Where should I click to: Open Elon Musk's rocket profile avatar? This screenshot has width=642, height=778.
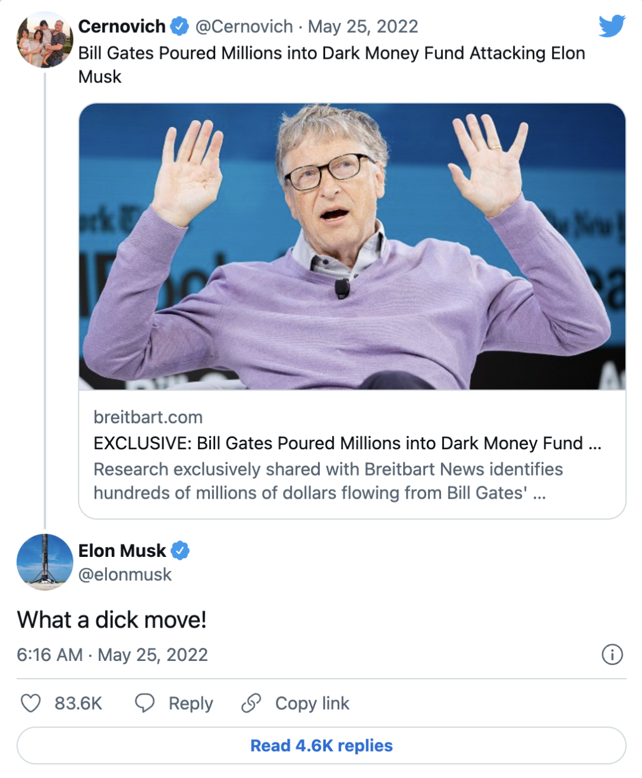tap(45, 562)
